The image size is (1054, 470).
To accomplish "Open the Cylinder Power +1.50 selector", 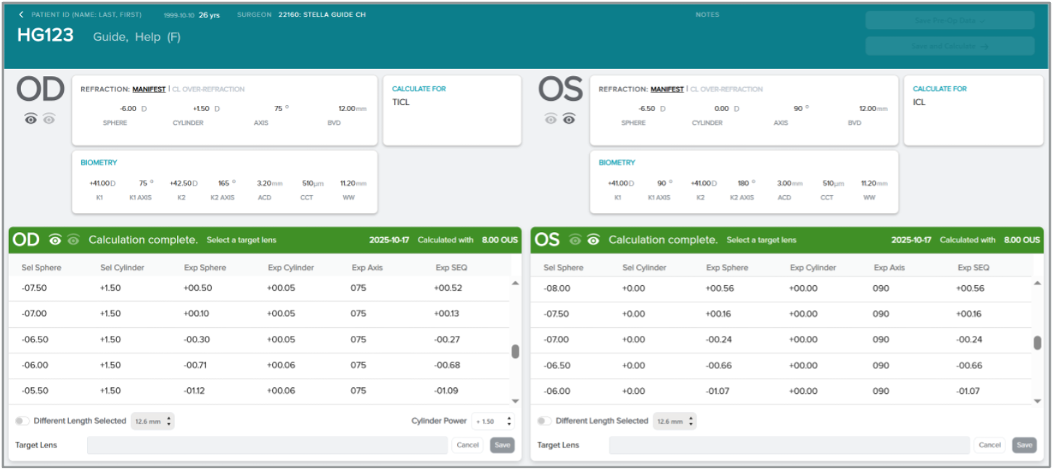I will [493, 421].
